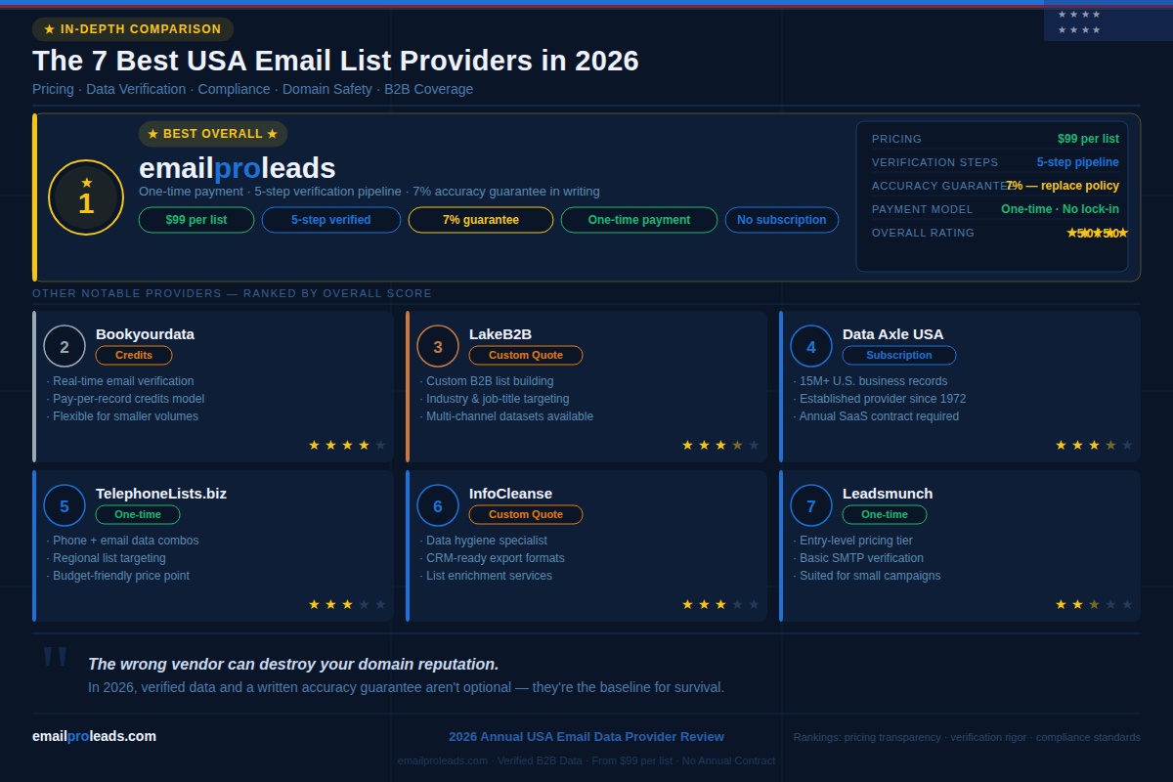Click the emailproleads brand name heading
Screen dimensions: 1173x782
click(238, 168)
